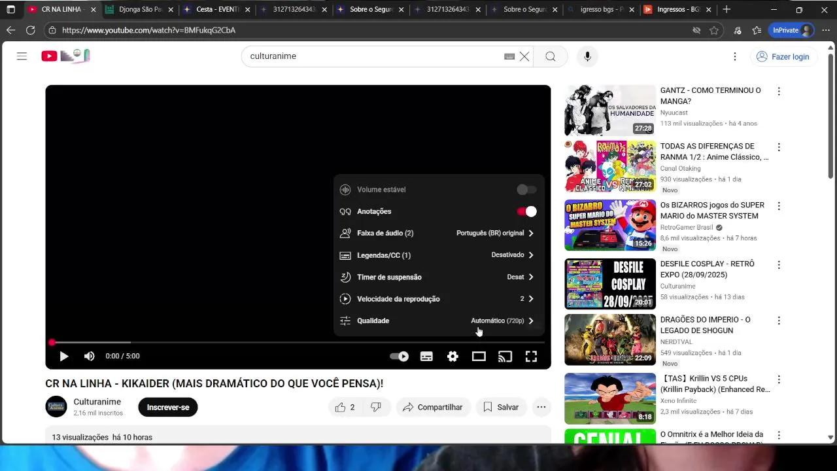Cast video to a TV
837x471 pixels.
[x=505, y=357]
